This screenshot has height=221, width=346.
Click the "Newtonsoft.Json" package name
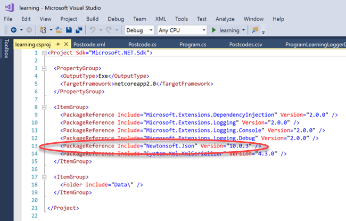click(x=170, y=146)
